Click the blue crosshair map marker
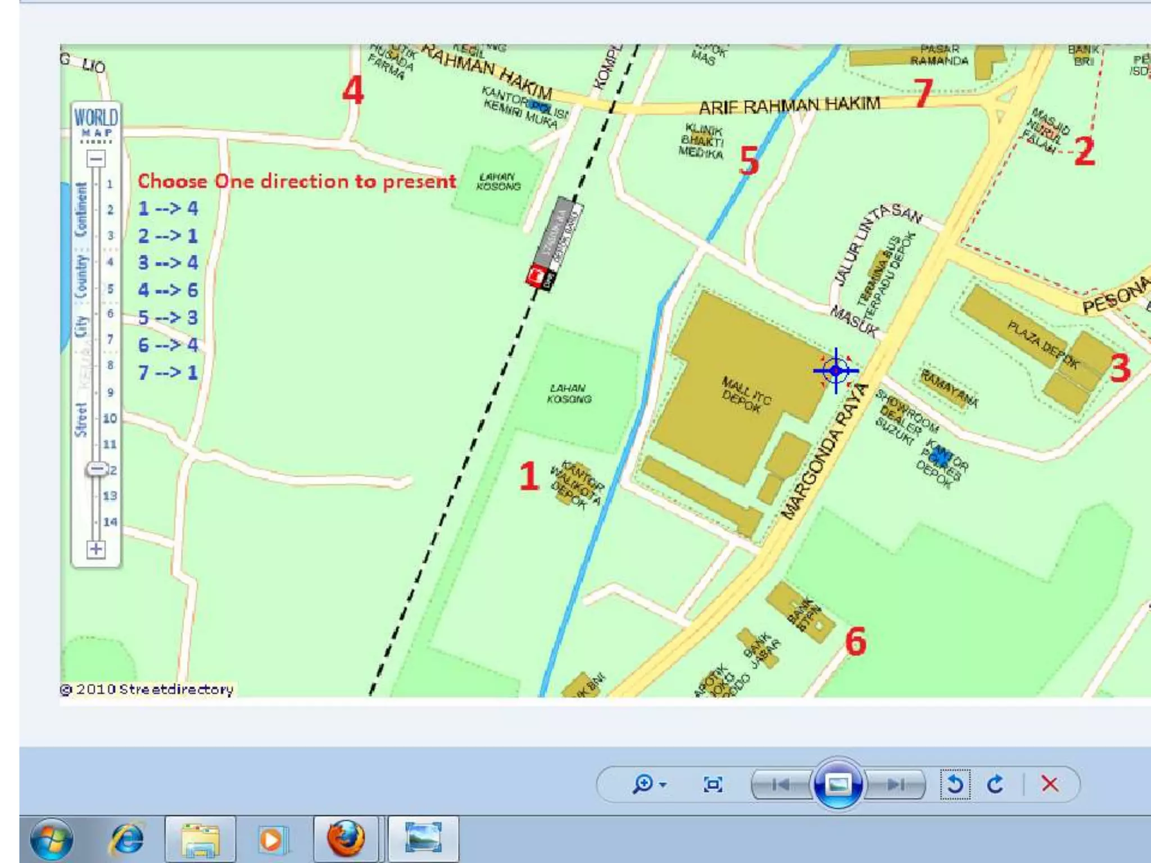 pos(836,371)
